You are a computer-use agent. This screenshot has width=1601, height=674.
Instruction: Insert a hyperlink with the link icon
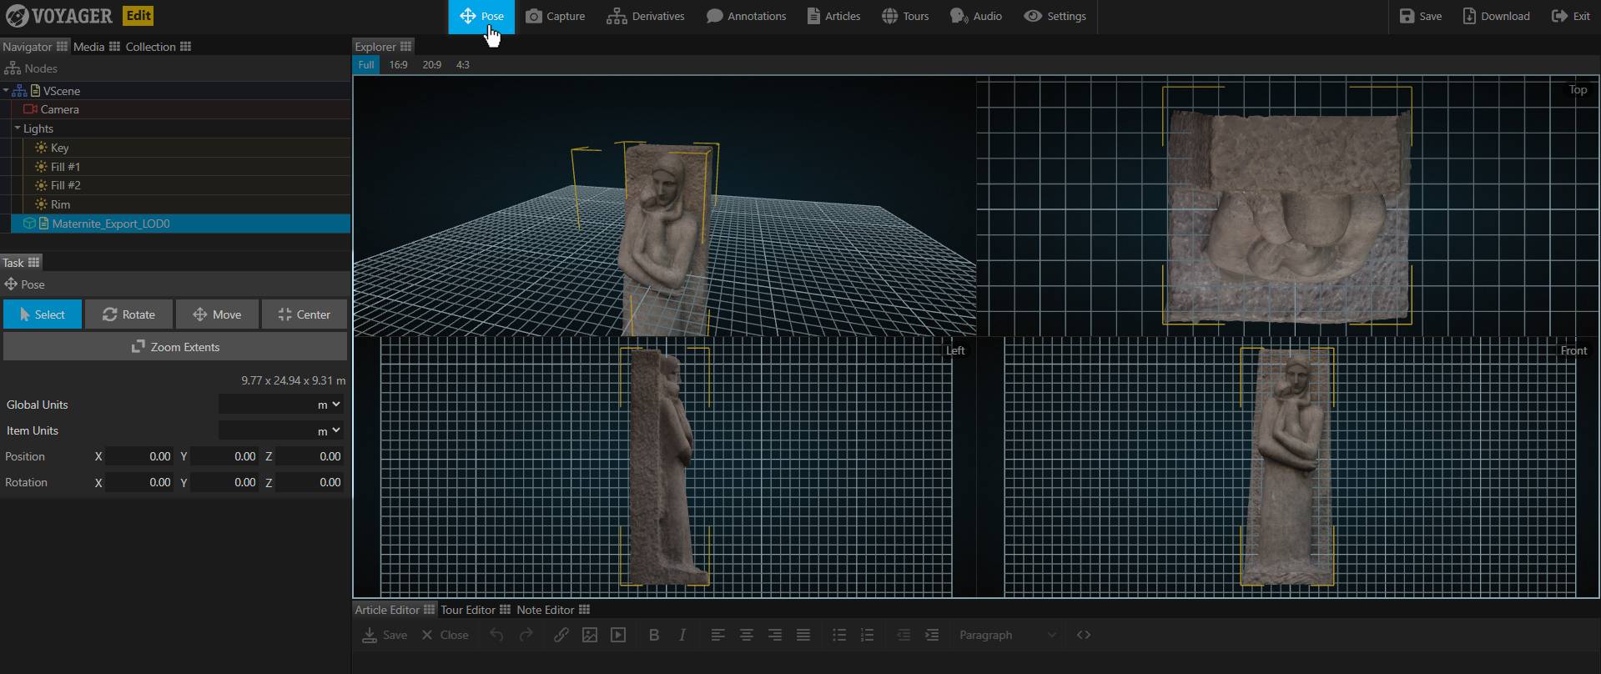pyautogui.click(x=561, y=635)
